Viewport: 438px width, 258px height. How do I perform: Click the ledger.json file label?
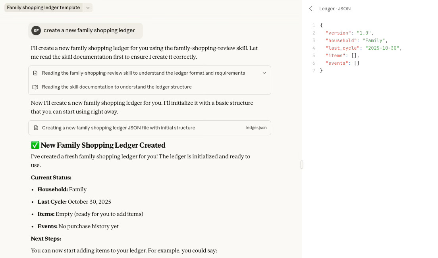coord(256,127)
